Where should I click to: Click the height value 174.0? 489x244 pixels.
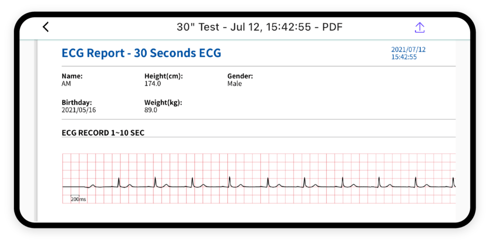point(152,84)
